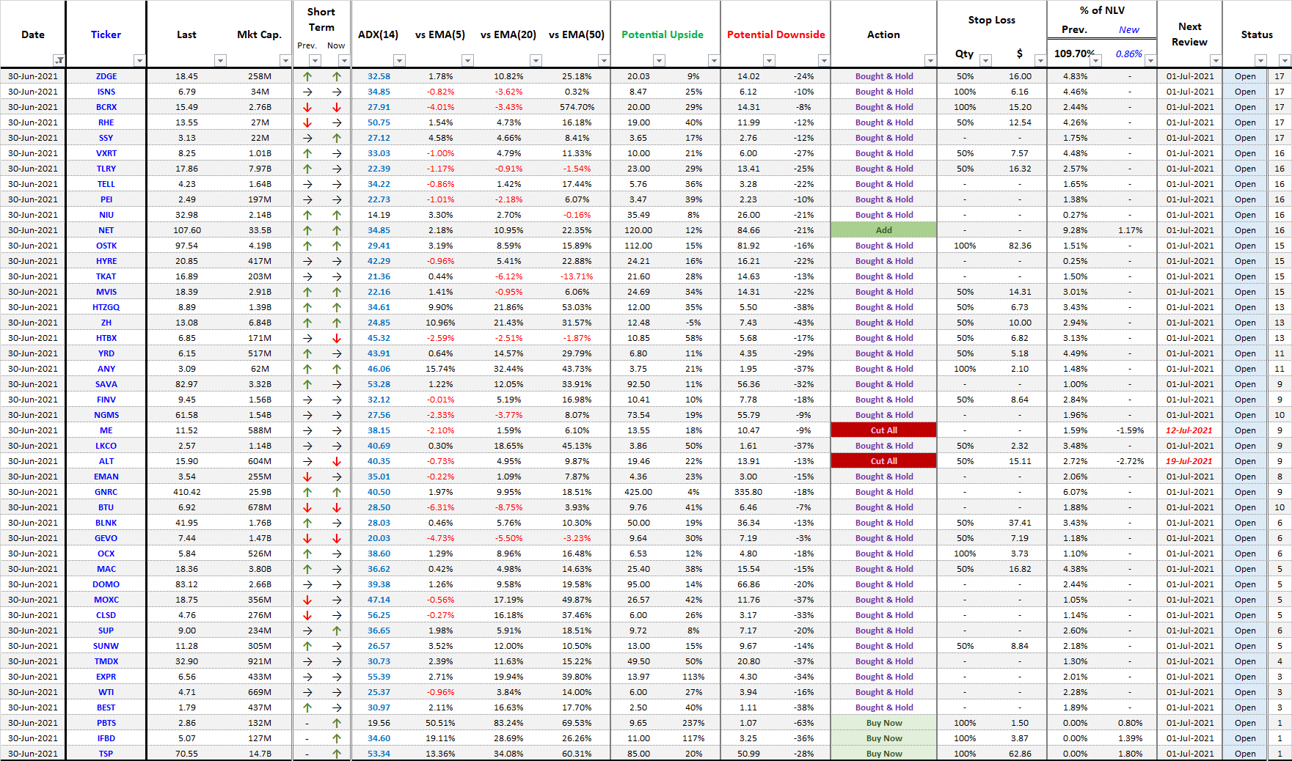Open the Mkt Cap. filter dropdown
Image resolution: width=1292 pixels, height=761 pixels.
tap(285, 61)
